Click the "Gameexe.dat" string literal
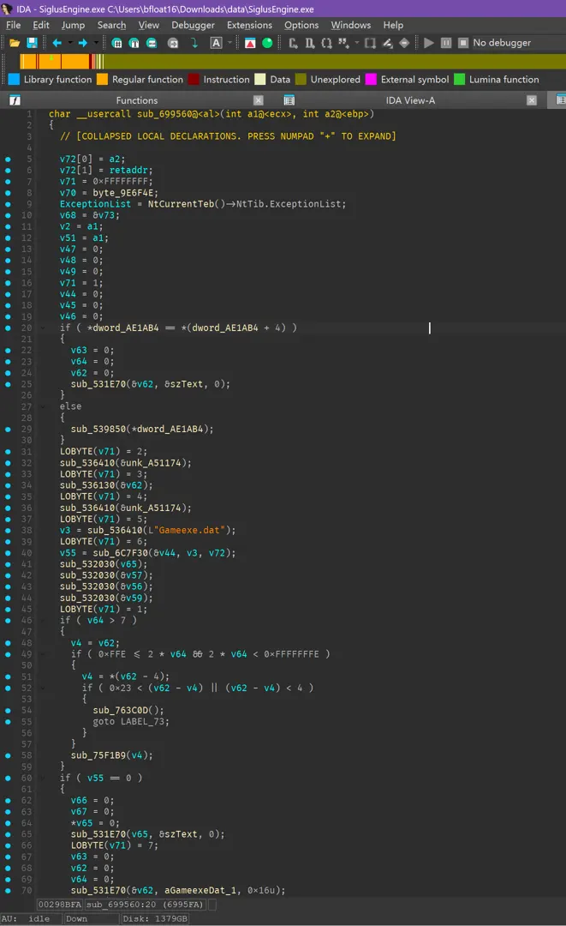566x926 pixels. (192, 531)
